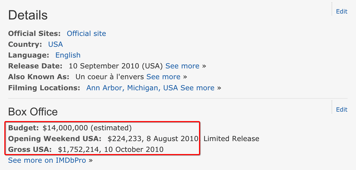
Task: Click the Also Known As label
Action: 39,77
